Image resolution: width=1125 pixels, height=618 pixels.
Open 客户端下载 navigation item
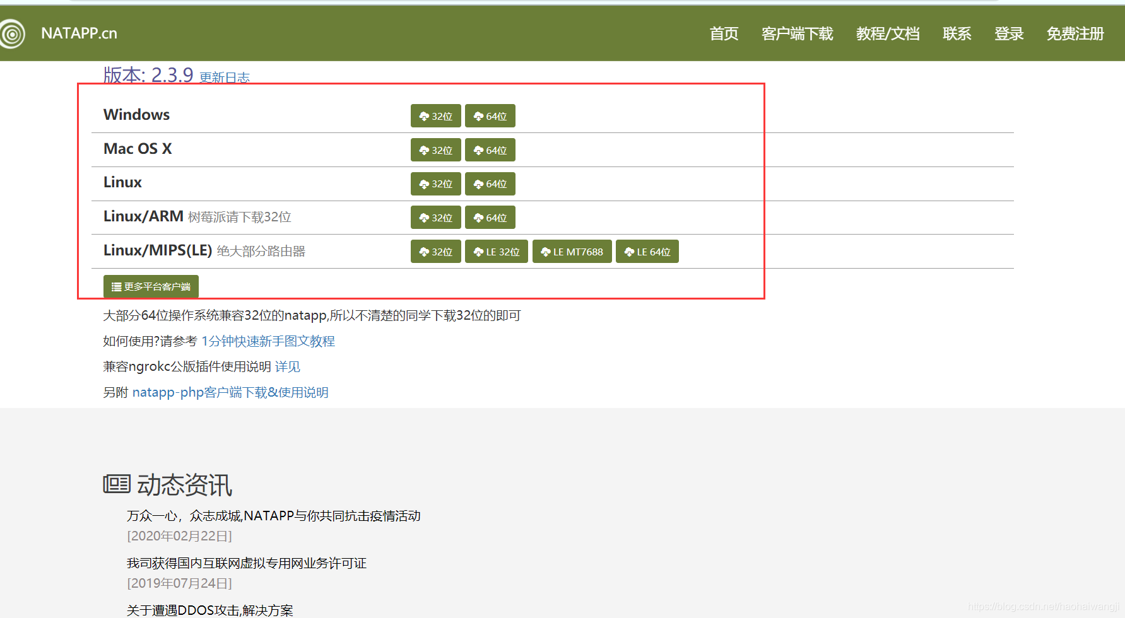click(x=797, y=33)
